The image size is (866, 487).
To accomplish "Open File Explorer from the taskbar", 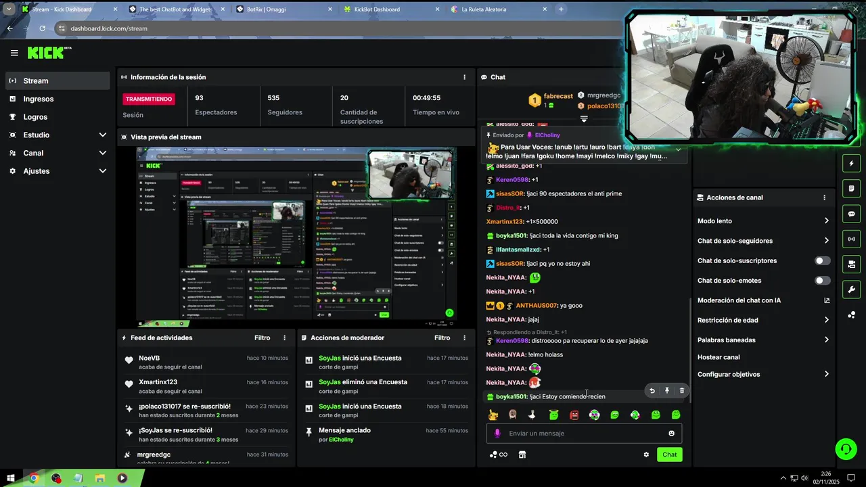I will point(100,478).
